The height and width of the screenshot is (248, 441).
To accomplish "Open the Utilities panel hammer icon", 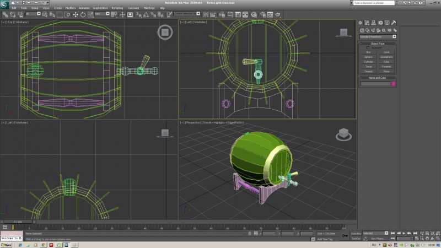I will [394, 23].
